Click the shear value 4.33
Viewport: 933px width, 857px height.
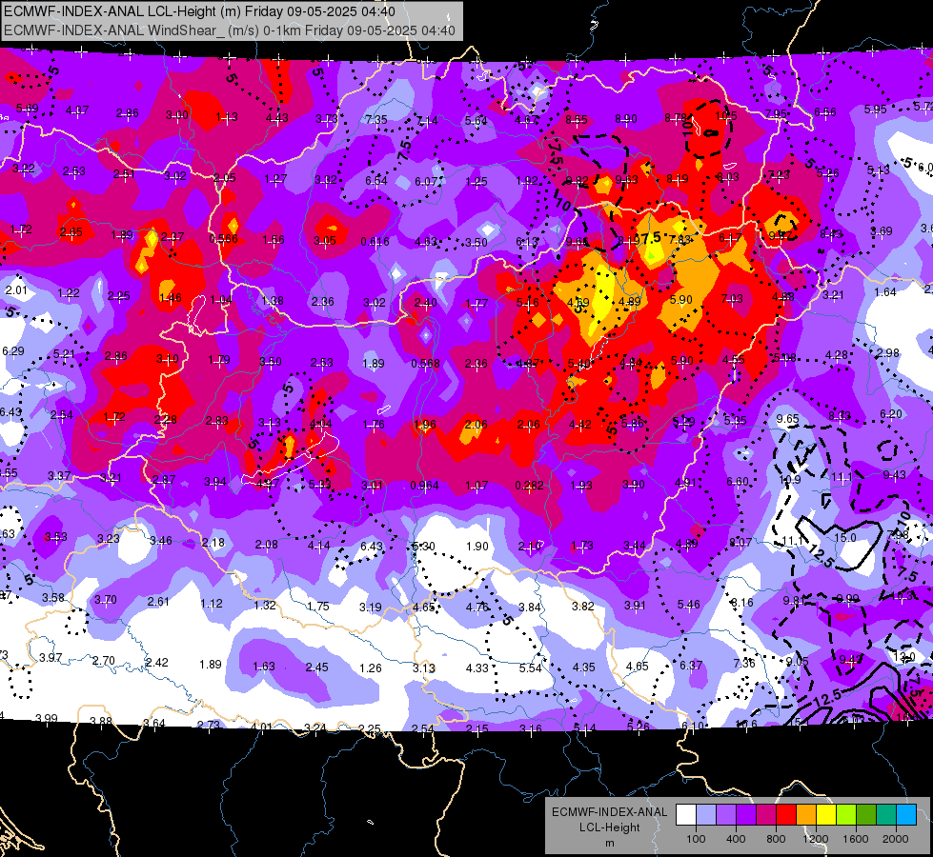coord(477,668)
